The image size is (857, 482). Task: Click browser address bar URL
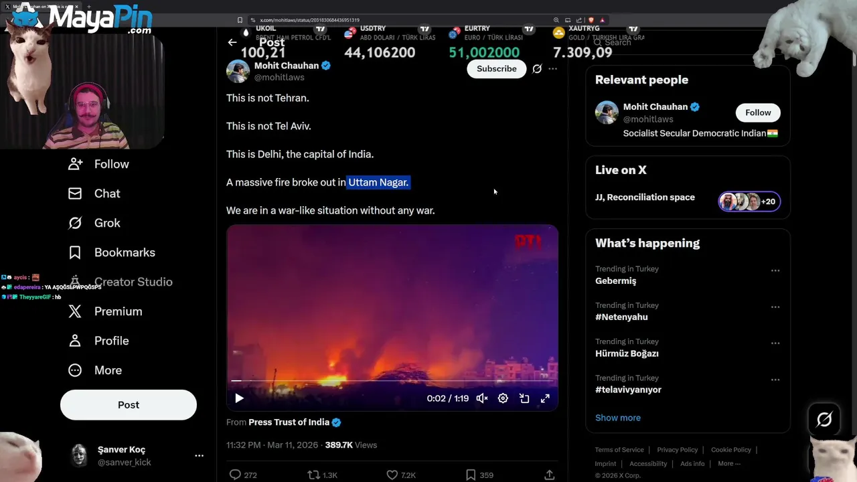tap(309, 20)
